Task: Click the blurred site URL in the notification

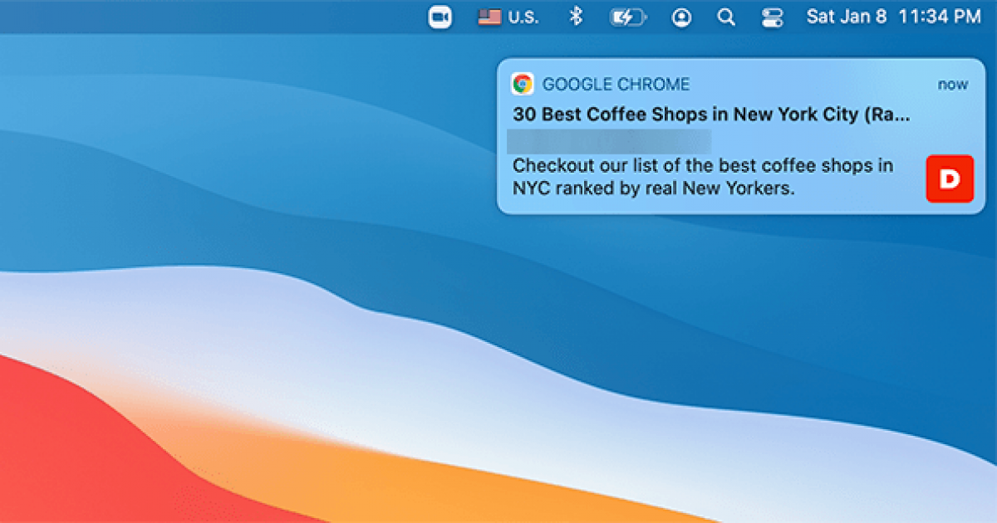Action: tap(609, 140)
